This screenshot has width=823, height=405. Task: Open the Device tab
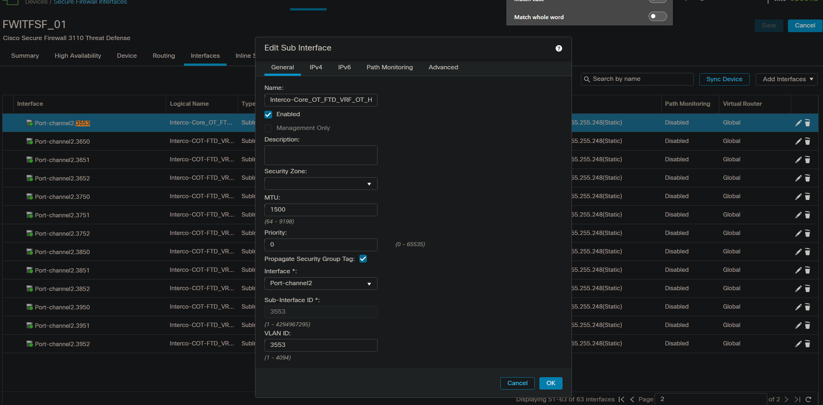[127, 56]
